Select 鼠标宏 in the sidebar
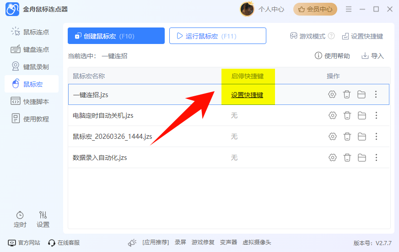This screenshot has height=252, width=399. [x=32, y=84]
